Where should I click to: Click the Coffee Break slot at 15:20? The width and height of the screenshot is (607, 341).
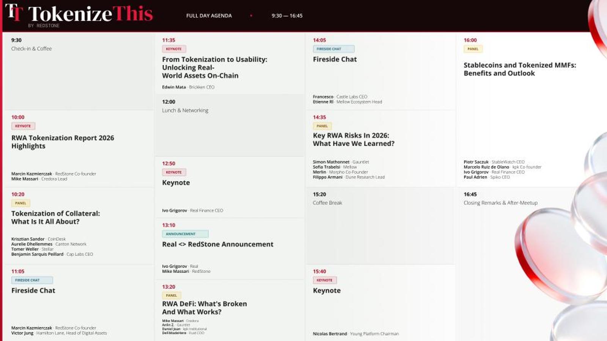click(x=327, y=203)
